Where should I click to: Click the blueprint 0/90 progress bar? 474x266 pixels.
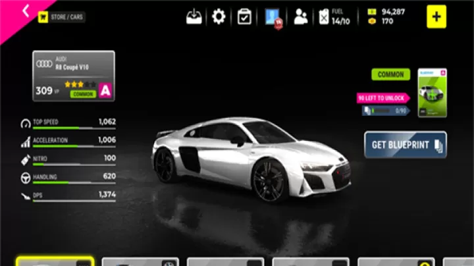tap(386, 111)
